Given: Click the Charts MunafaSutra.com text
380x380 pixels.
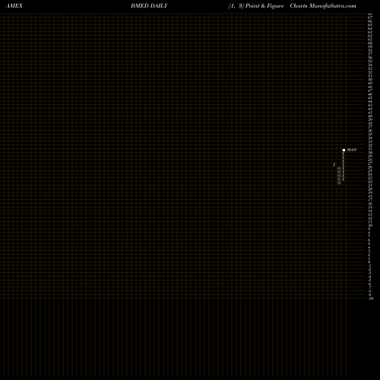Looking at the screenshot, I should click(323, 6).
